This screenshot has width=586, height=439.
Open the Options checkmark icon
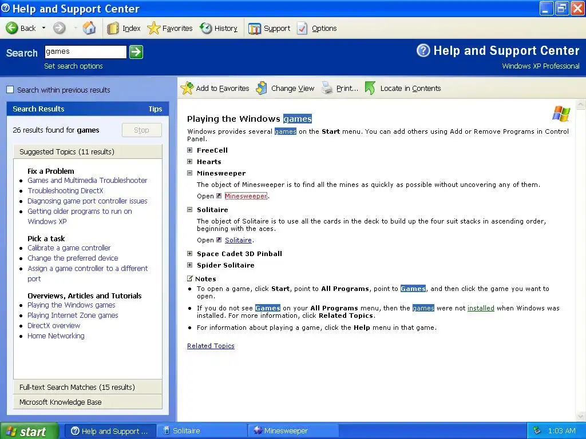point(302,29)
